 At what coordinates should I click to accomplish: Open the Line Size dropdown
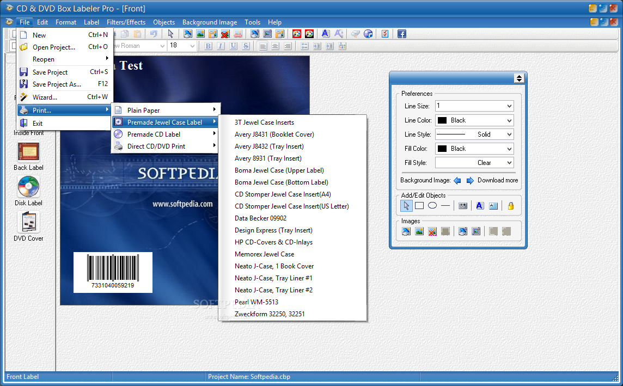point(474,106)
